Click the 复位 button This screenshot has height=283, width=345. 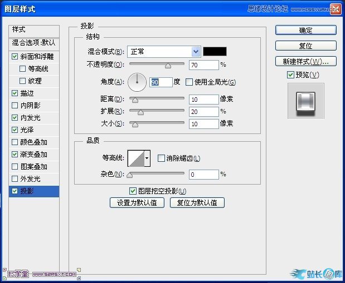(305, 46)
